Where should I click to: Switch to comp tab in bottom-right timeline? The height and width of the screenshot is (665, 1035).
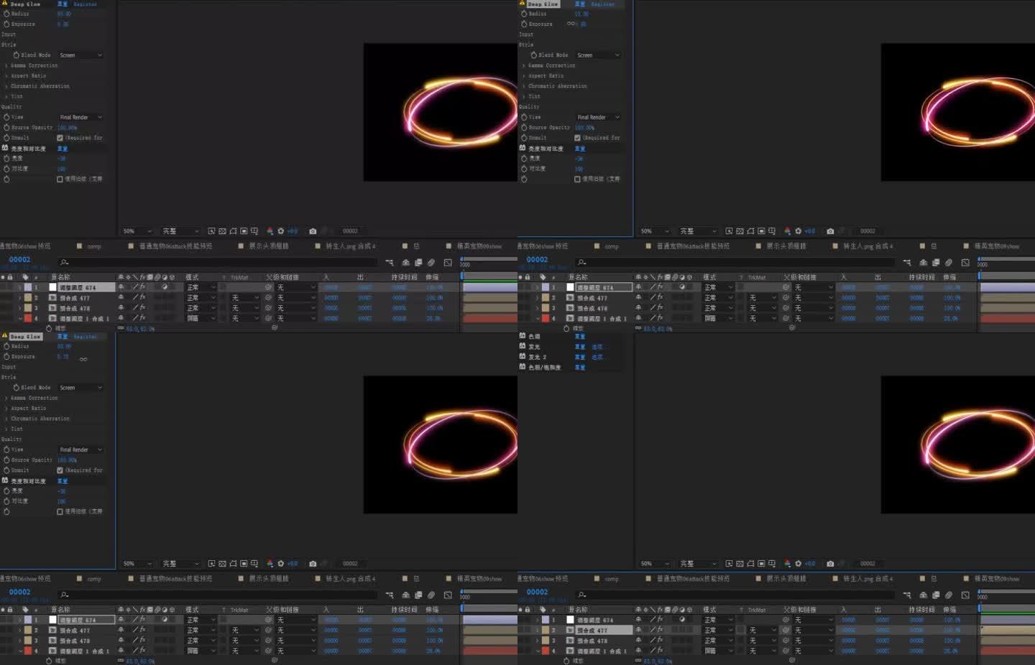tap(612, 579)
